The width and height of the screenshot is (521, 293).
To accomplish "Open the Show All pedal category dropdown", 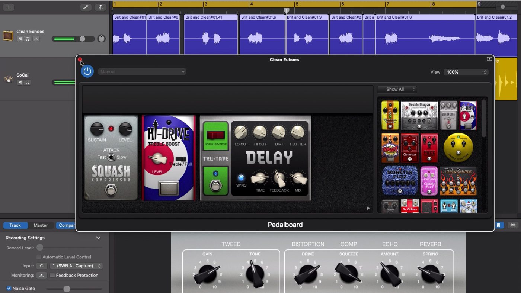I will (397, 89).
